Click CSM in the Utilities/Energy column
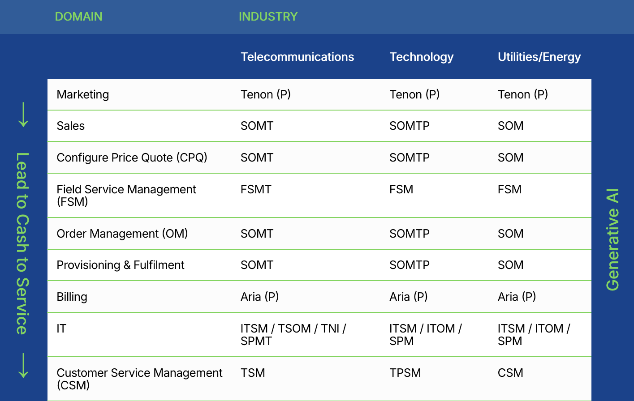 tap(510, 373)
